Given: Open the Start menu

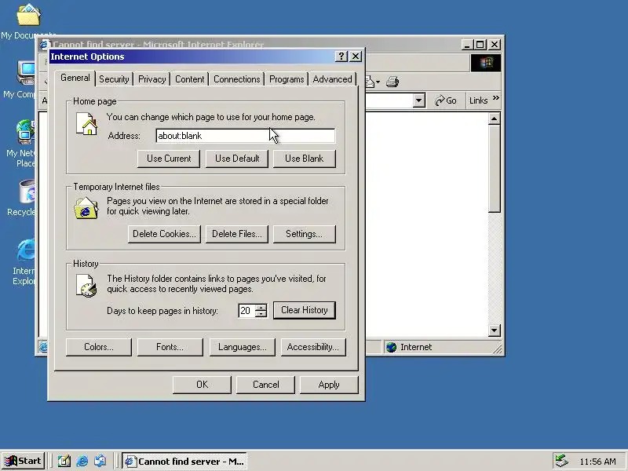Looking at the screenshot, I should [24, 461].
